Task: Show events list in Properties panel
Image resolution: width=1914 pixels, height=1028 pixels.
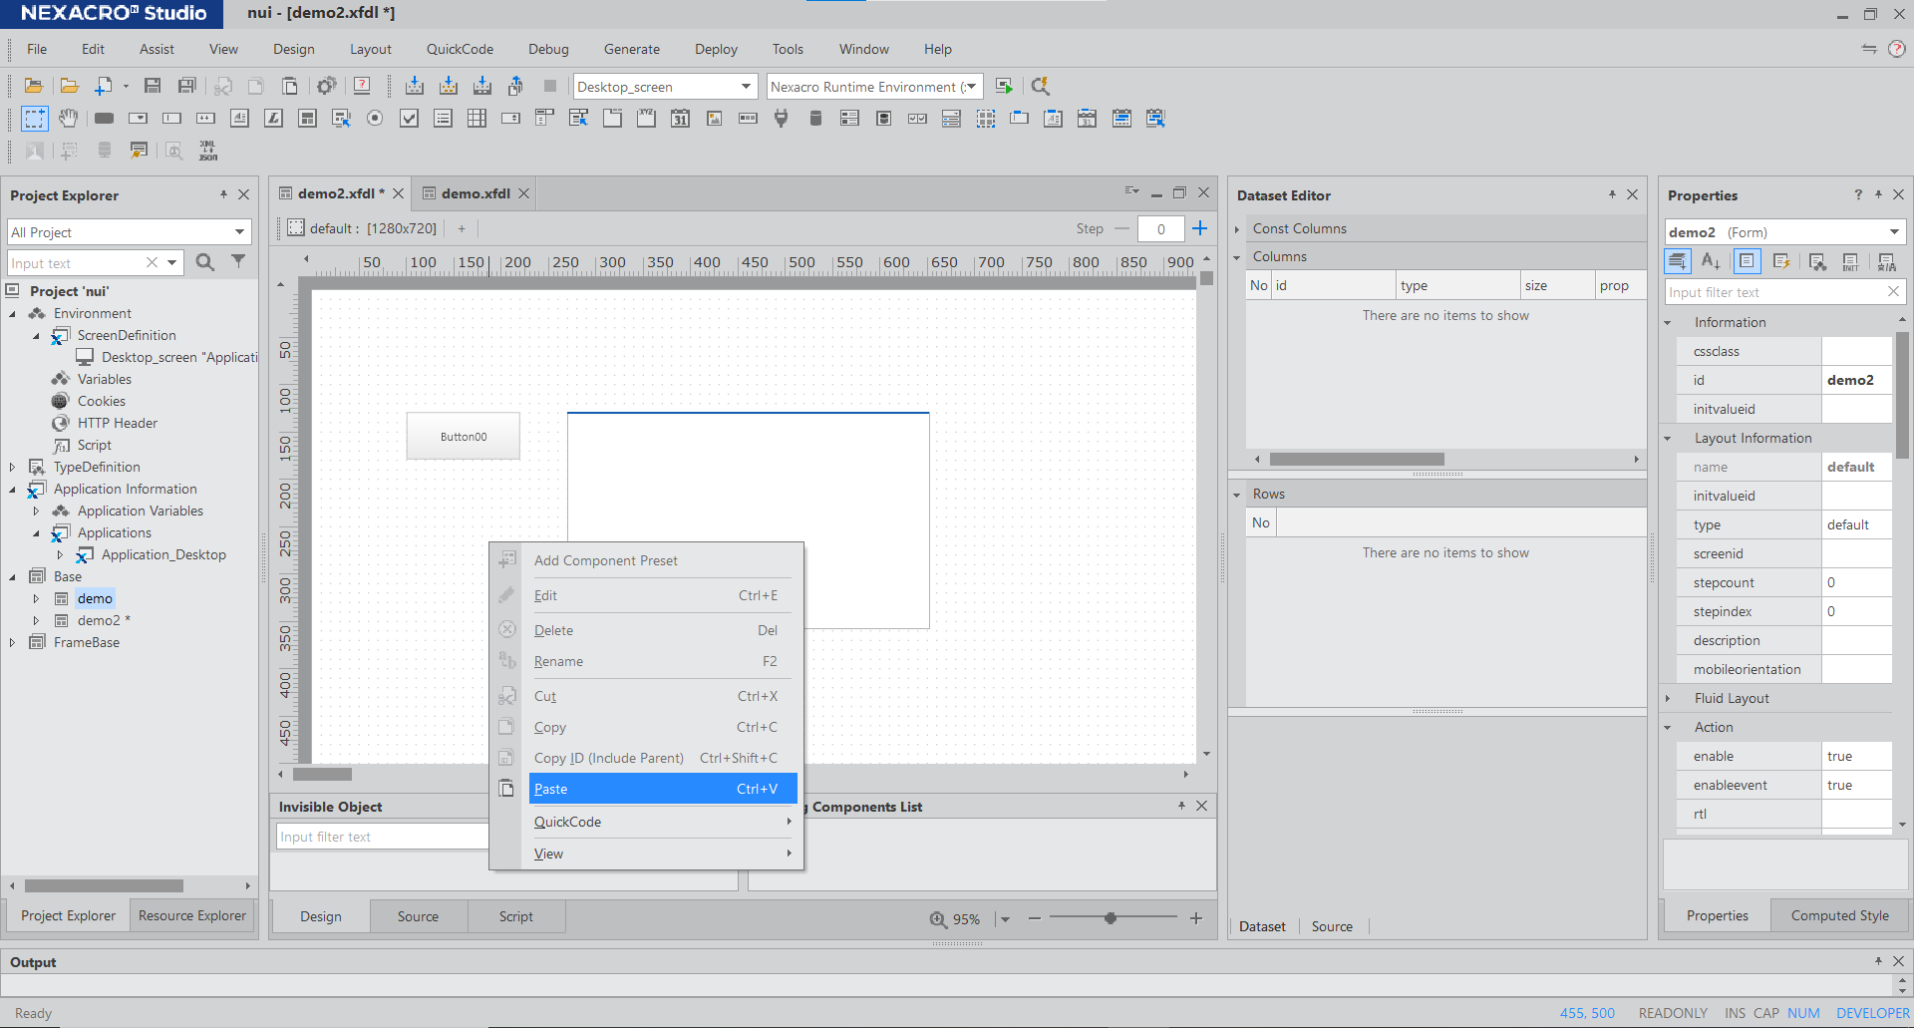Action: click(1781, 262)
